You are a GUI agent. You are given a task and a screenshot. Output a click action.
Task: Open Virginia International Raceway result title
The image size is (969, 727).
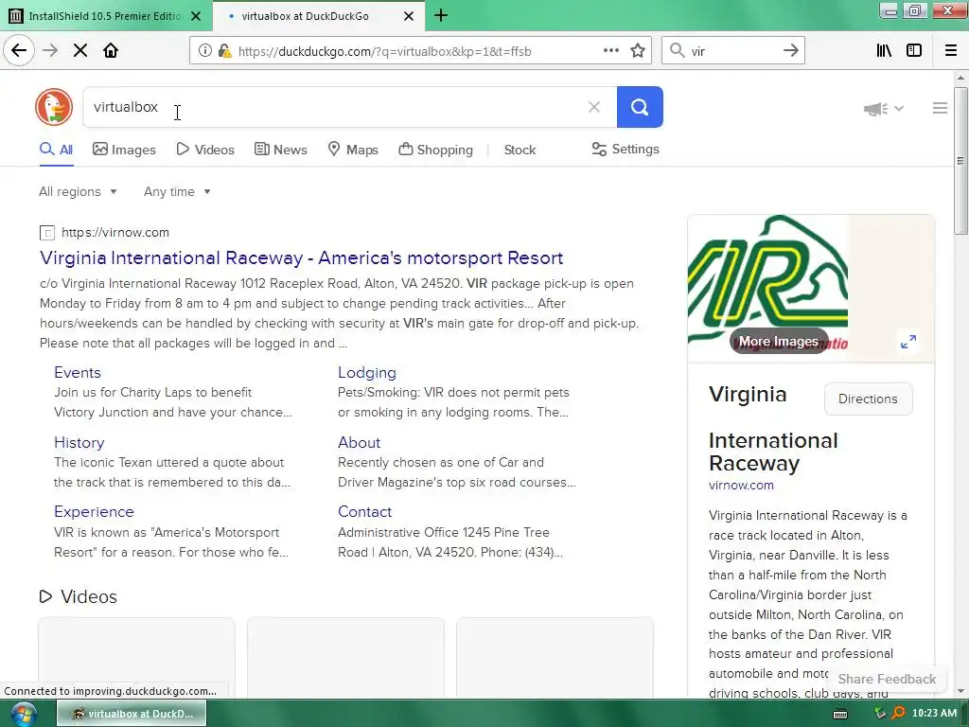click(x=302, y=257)
